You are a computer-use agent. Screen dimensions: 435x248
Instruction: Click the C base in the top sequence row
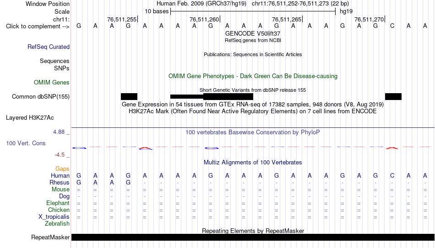click(392, 26)
